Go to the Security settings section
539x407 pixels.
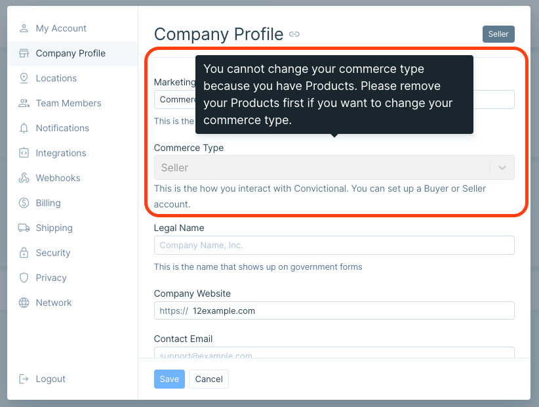[52, 253]
